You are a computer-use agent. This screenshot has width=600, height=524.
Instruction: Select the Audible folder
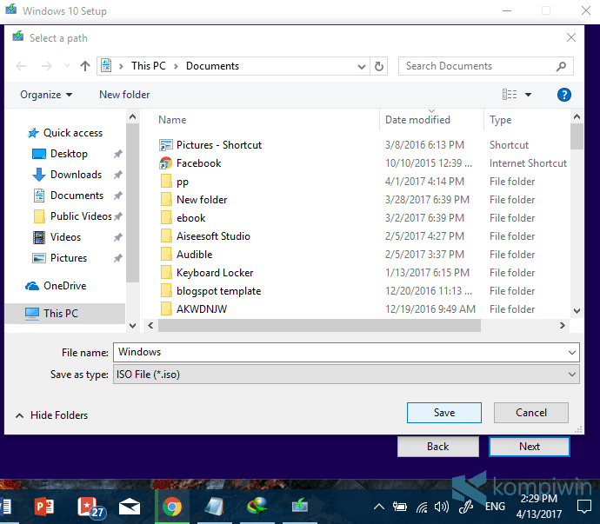[195, 255]
